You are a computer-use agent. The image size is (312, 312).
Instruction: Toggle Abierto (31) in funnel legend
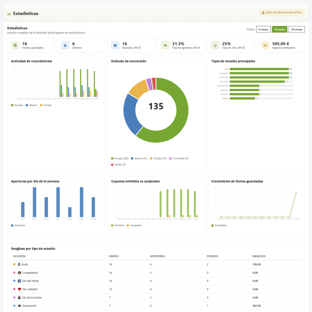[139, 159]
